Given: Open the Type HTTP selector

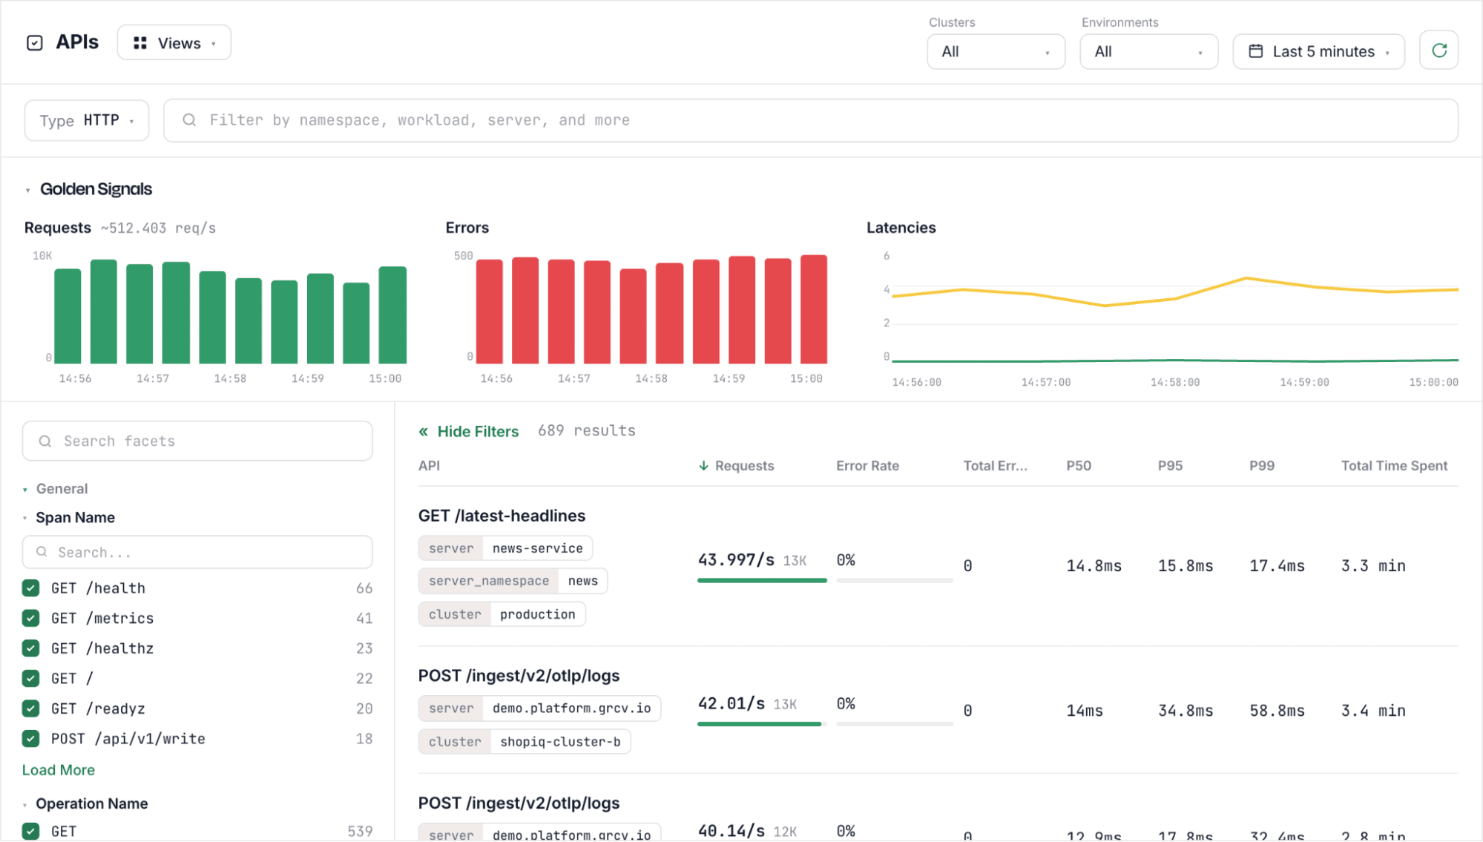Looking at the screenshot, I should [87, 120].
